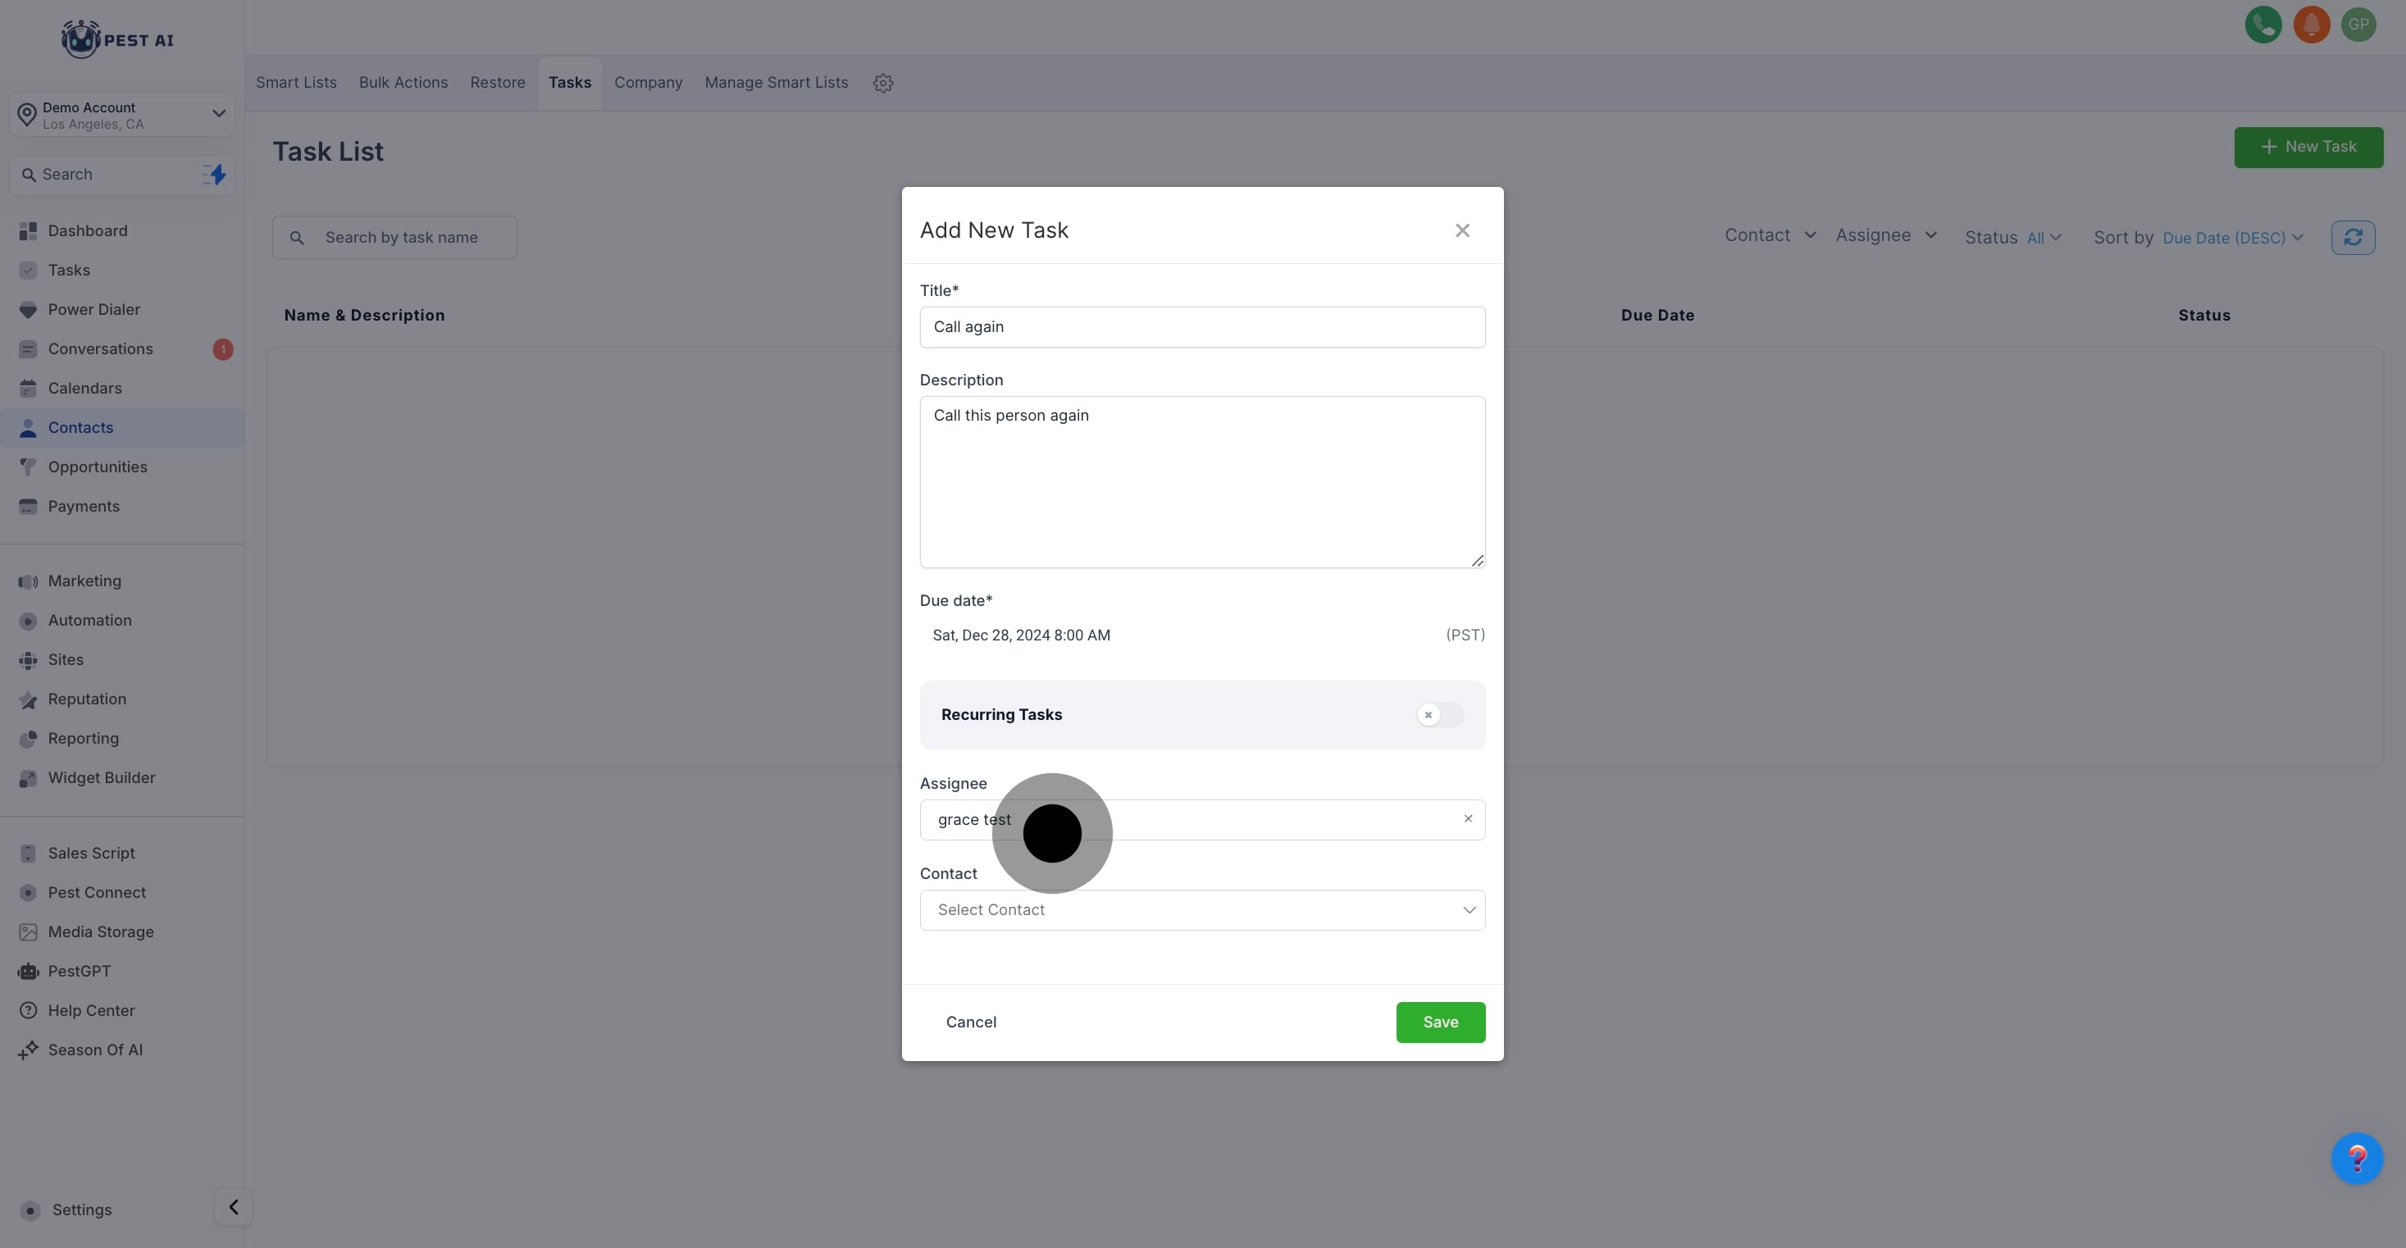Switch to the Bulk Actions tab
The width and height of the screenshot is (2406, 1248).
(403, 83)
